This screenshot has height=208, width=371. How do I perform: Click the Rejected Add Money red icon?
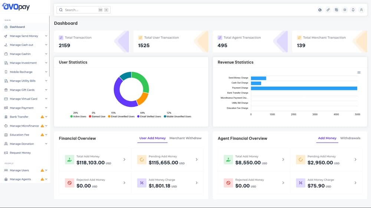(x=70, y=183)
